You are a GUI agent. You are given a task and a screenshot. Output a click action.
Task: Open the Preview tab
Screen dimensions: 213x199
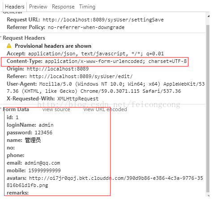(38, 7)
